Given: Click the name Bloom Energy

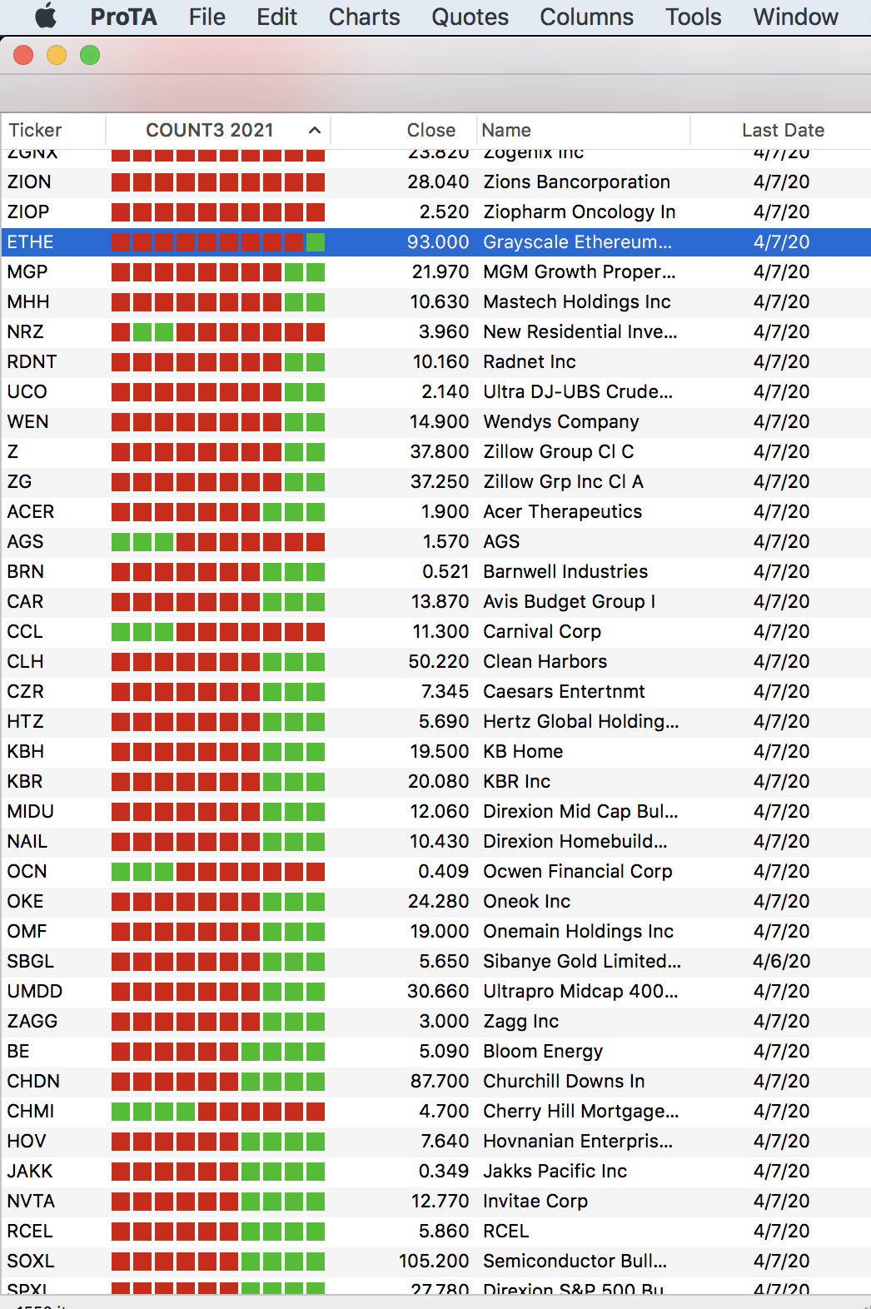Looking at the screenshot, I should [x=543, y=1052].
